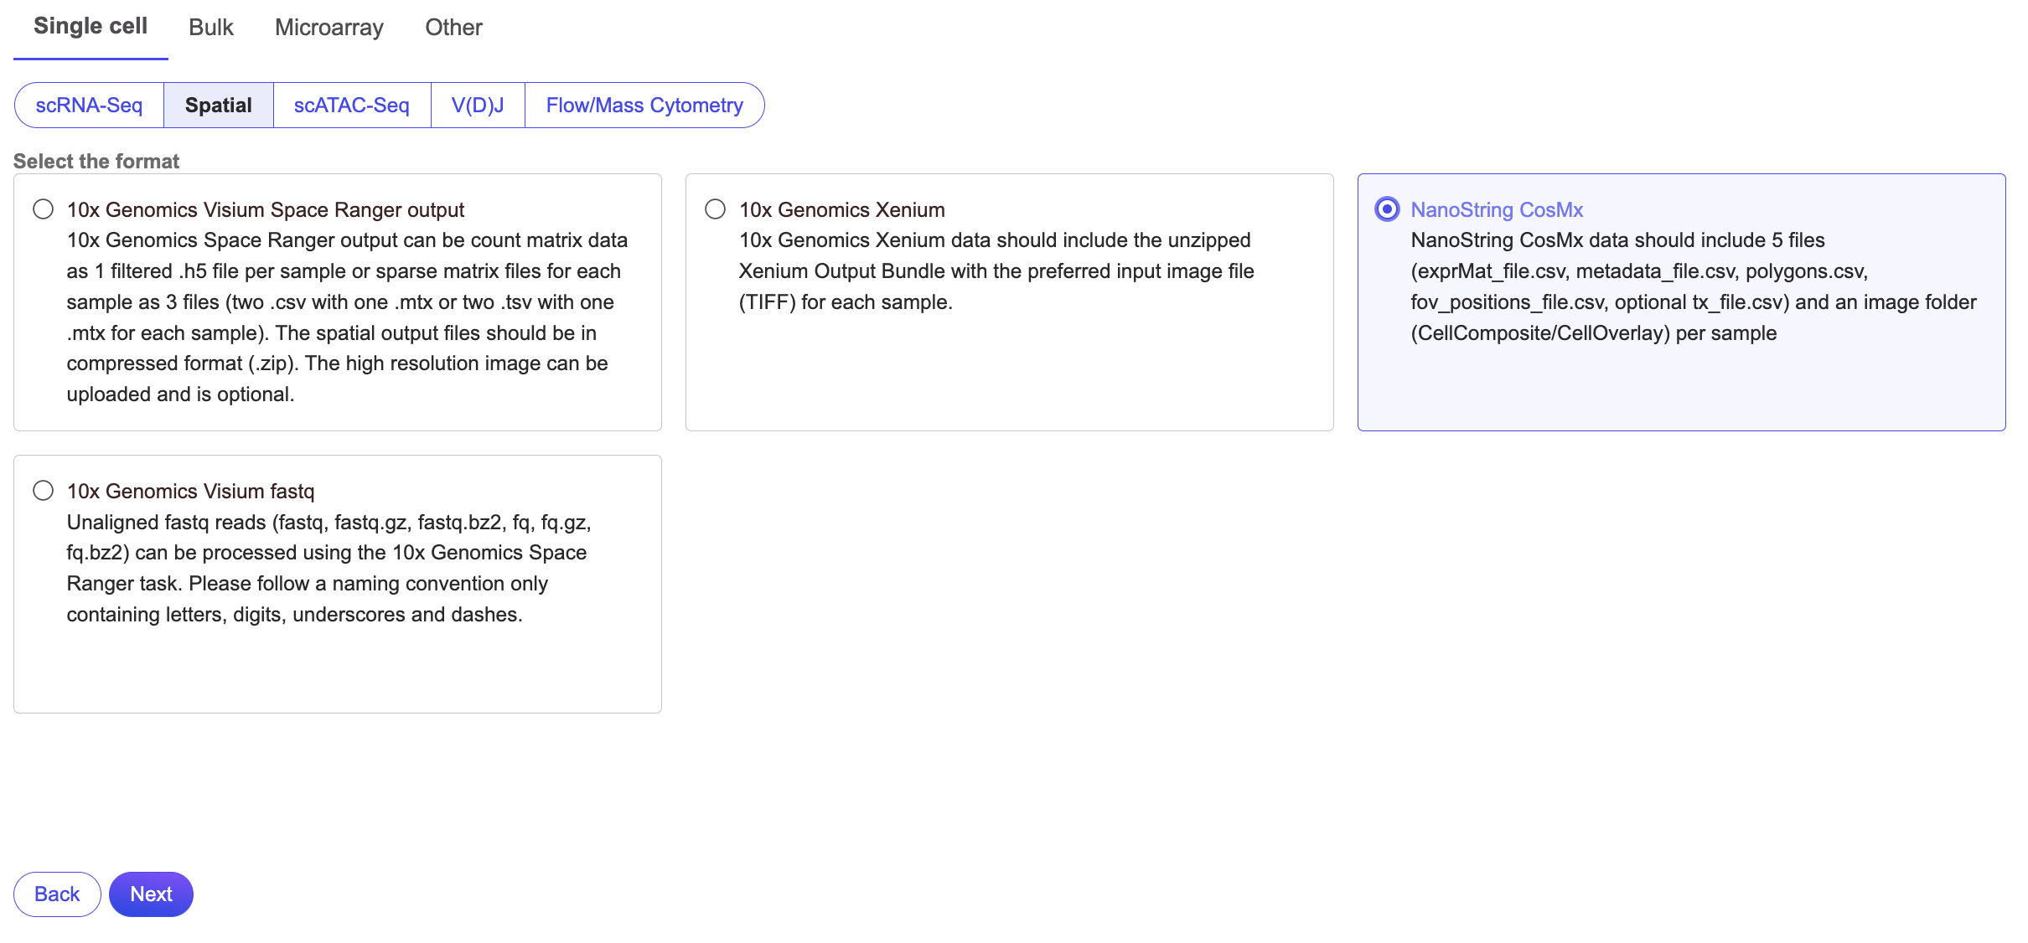Click the NanoString CosMx radio button
Screen dimensions: 2028x943
point(1387,209)
